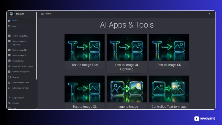Click the Login account icon
This screenshot has width=222, height=125.
click(9, 26)
